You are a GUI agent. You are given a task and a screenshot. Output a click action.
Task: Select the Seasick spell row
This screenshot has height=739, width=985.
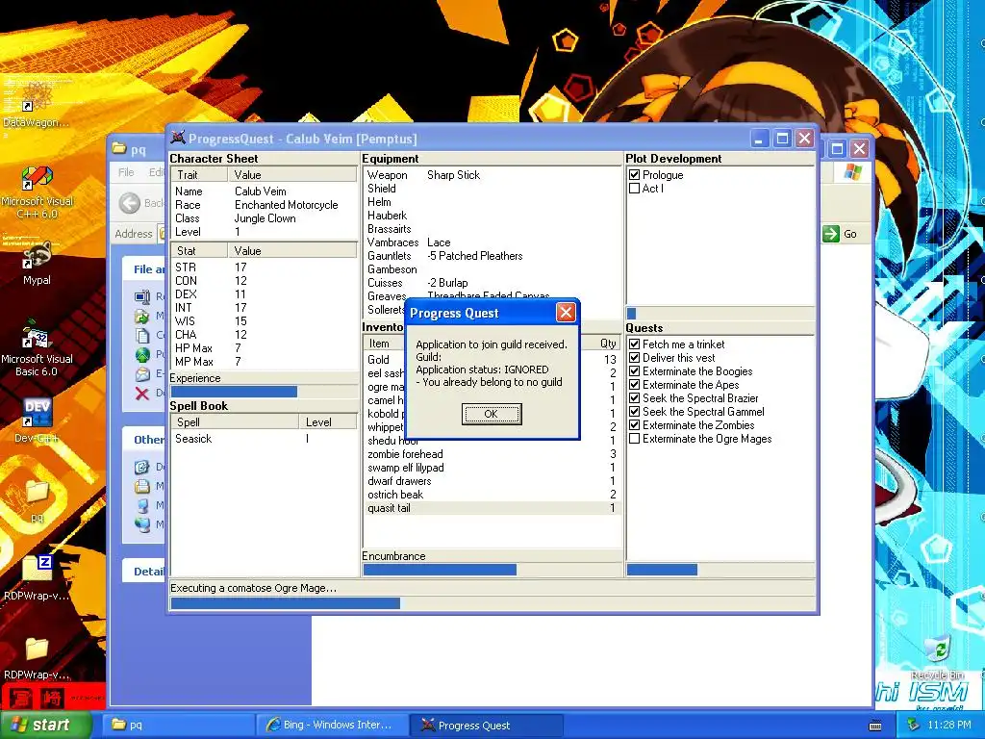pyautogui.click(x=264, y=439)
